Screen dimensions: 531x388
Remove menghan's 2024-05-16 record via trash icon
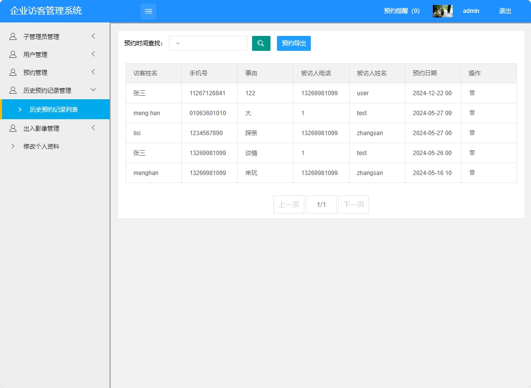(x=472, y=173)
